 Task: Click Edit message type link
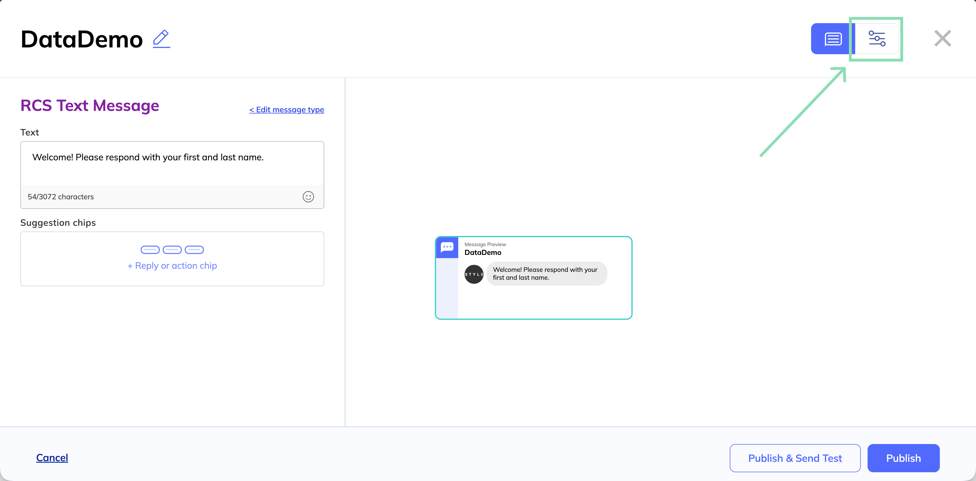pos(286,110)
